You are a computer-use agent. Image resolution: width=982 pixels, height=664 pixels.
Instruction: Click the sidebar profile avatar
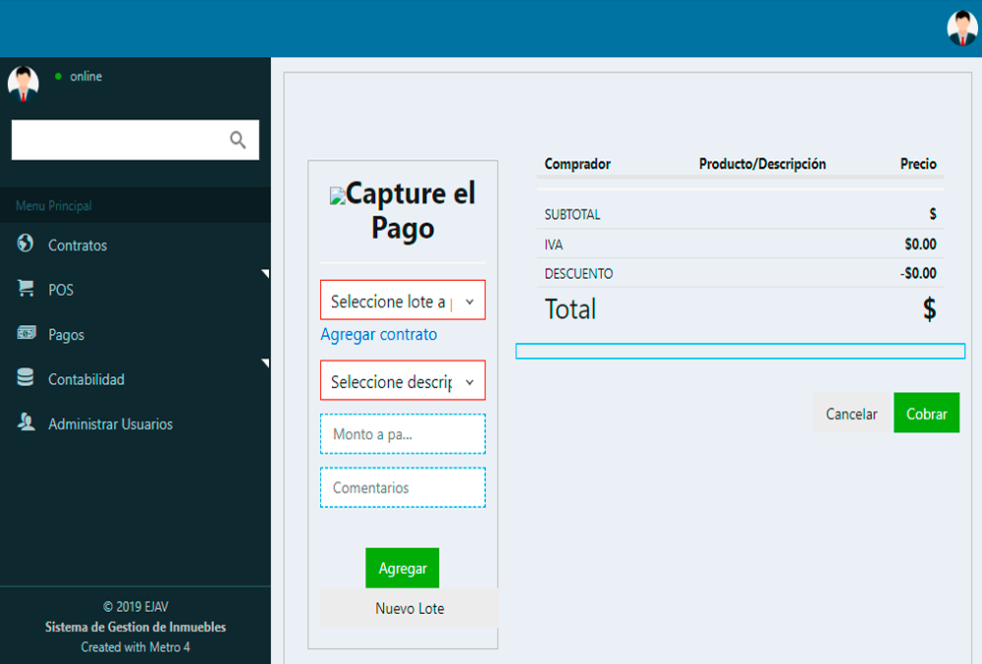[x=24, y=83]
